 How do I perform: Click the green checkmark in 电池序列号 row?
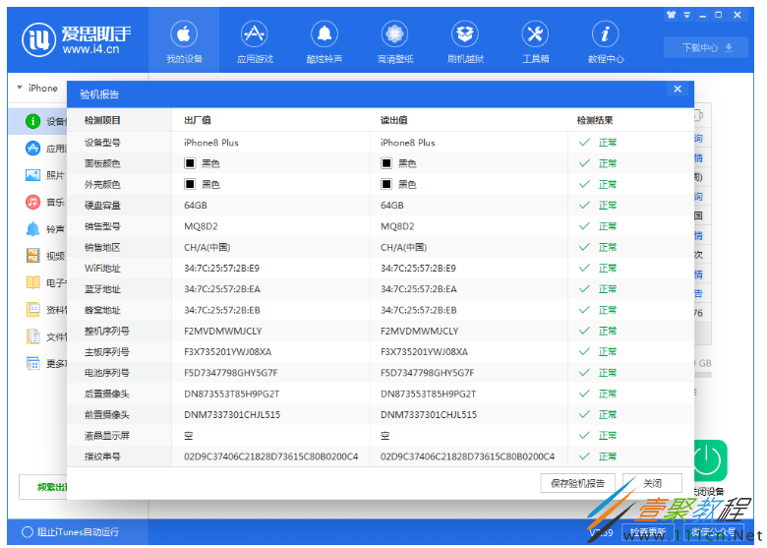click(584, 372)
